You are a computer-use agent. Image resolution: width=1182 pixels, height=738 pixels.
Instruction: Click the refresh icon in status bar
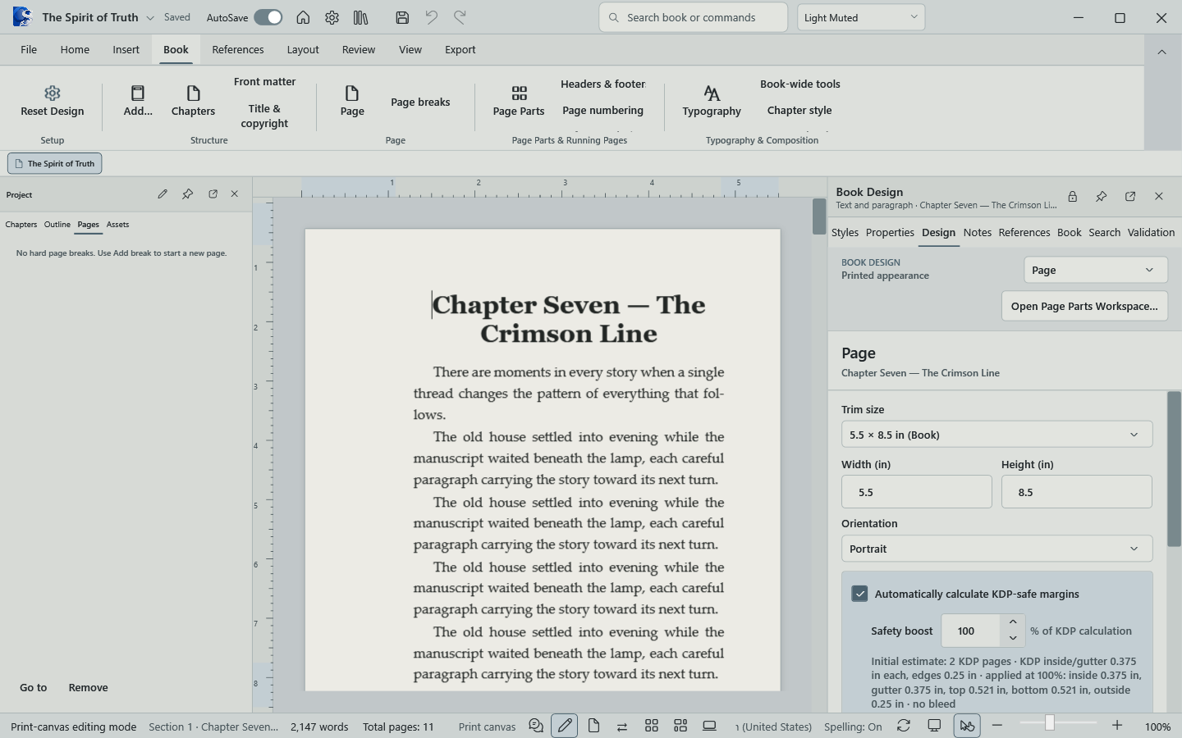click(x=903, y=726)
